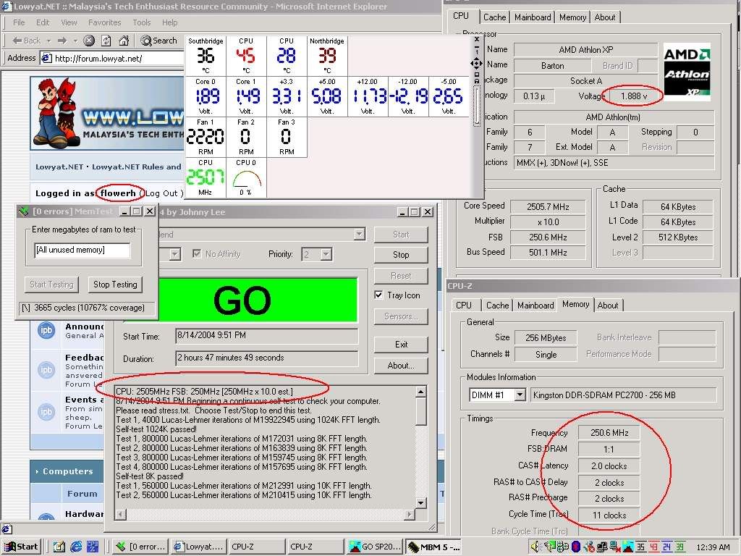
Task: Click the CPU usage gauge in MBM dashboard
Action: pos(246,180)
